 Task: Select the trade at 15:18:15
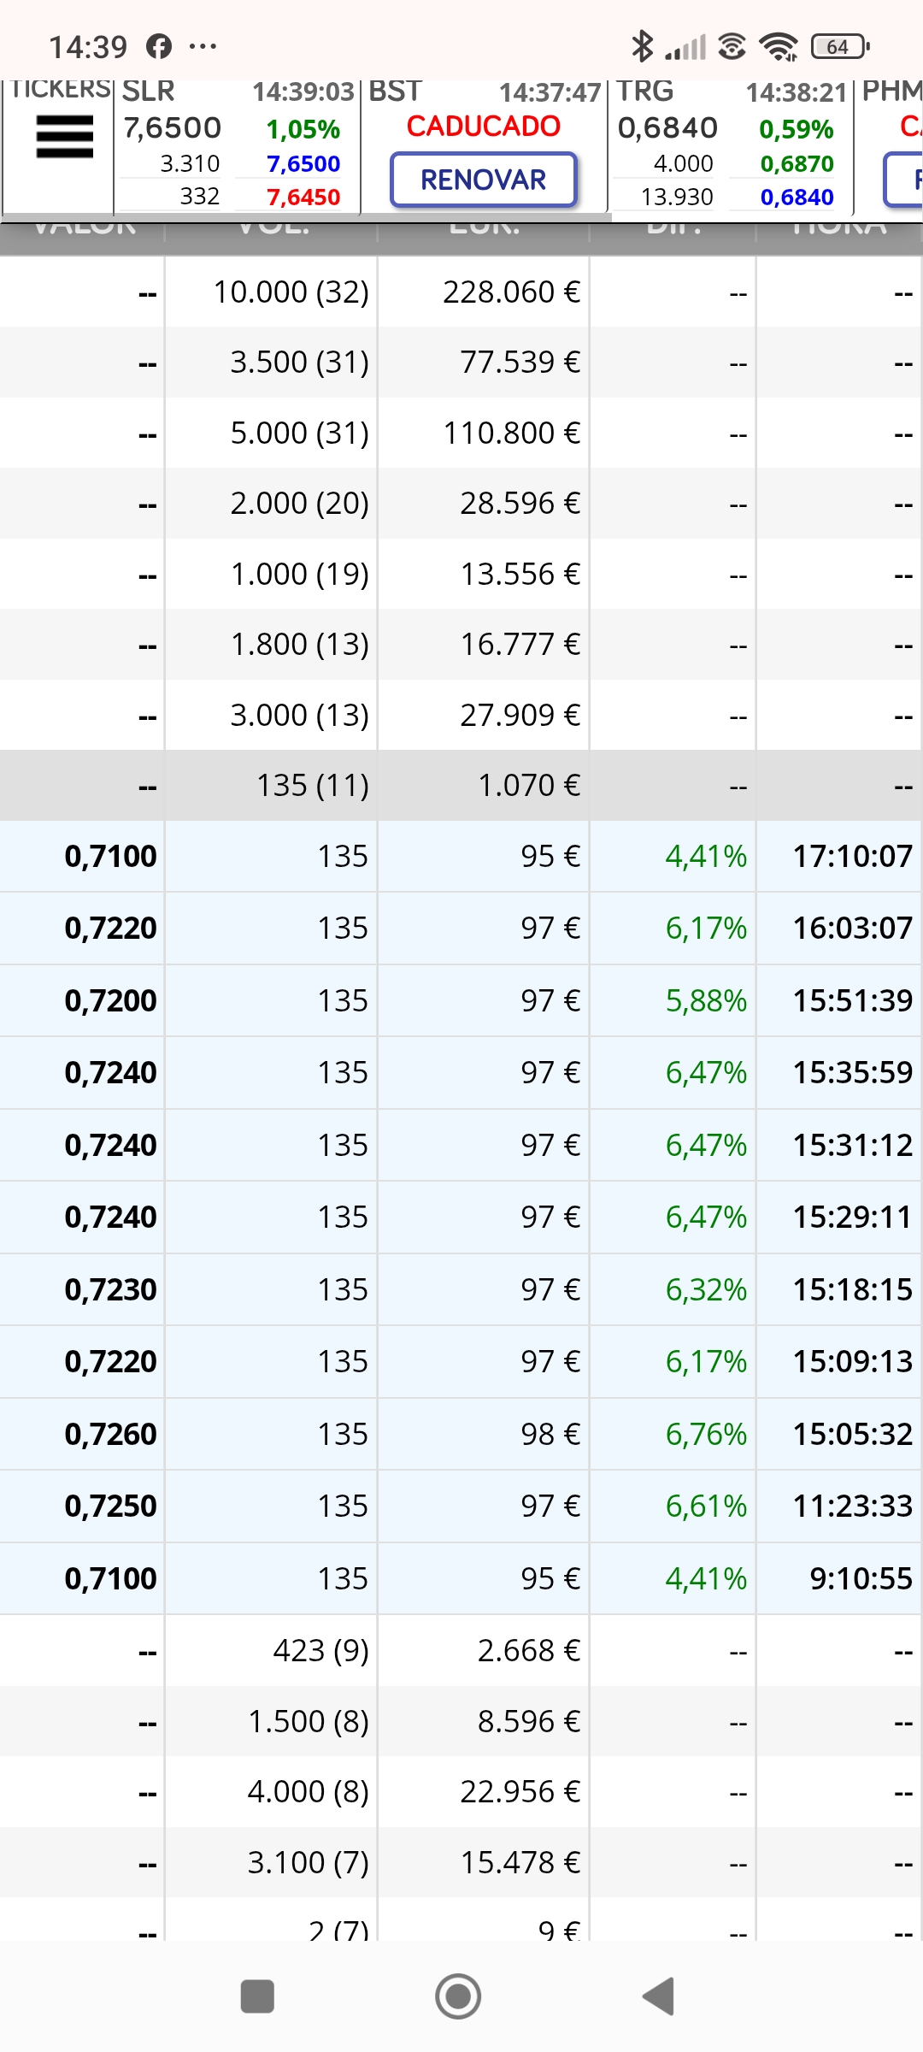coord(461,1290)
